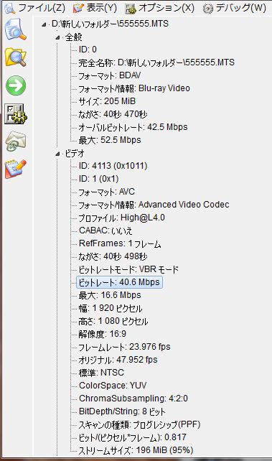The image size is (272, 461).
Task: Select the 全般 tree node
Action: click(x=73, y=37)
